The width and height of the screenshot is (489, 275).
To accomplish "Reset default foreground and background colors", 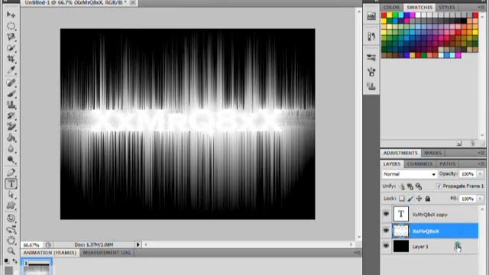I will 7,261.
